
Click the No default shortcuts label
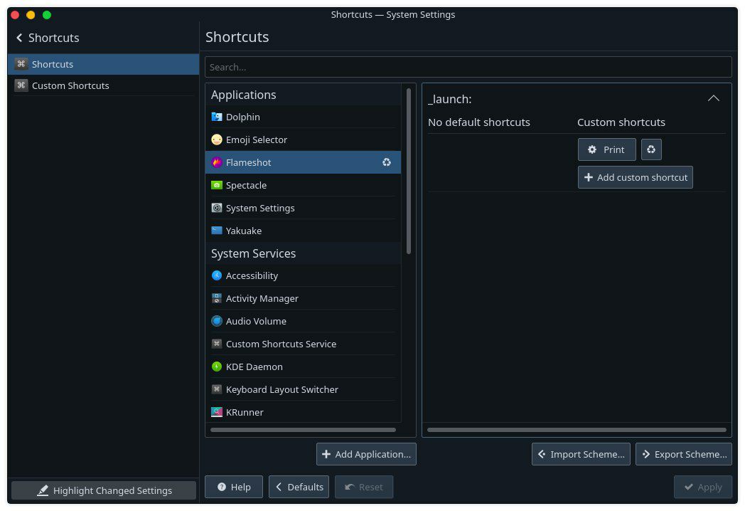(479, 122)
